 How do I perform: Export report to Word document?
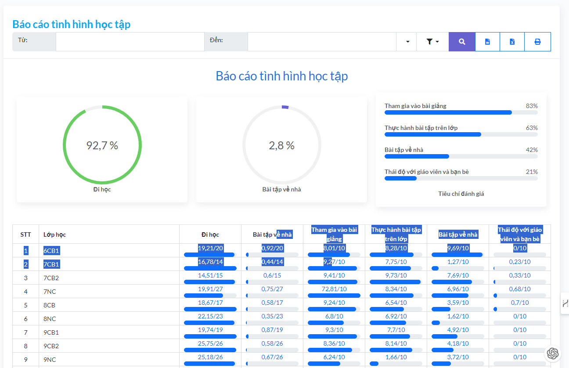click(487, 42)
